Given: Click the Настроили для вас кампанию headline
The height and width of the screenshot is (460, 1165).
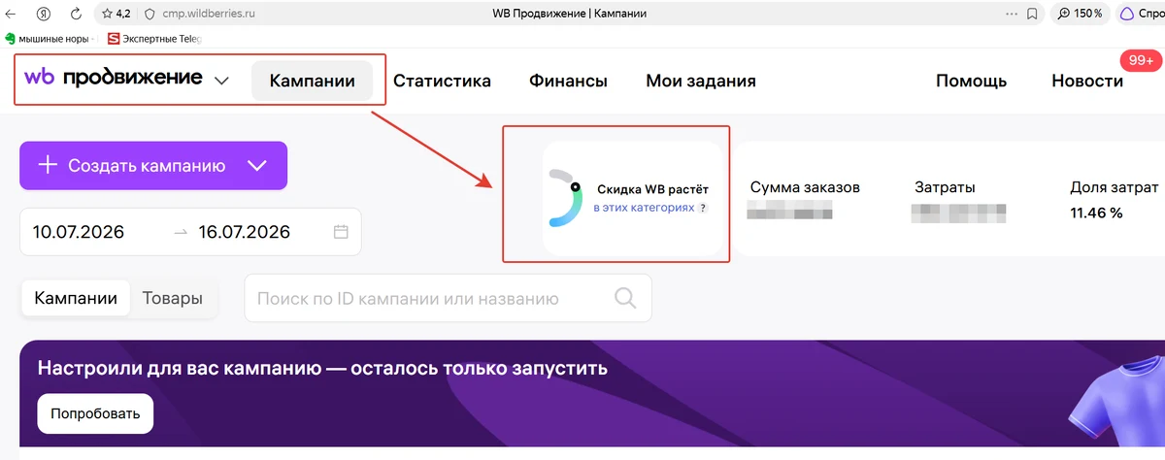Looking at the screenshot, I should 322,368.
